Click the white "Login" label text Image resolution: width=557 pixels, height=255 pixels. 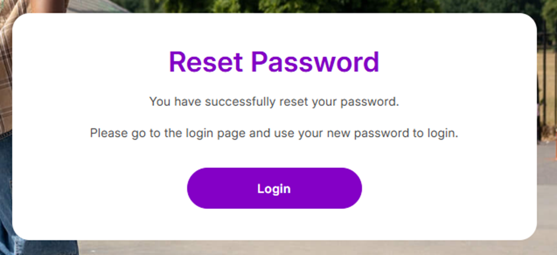(274, 189)
